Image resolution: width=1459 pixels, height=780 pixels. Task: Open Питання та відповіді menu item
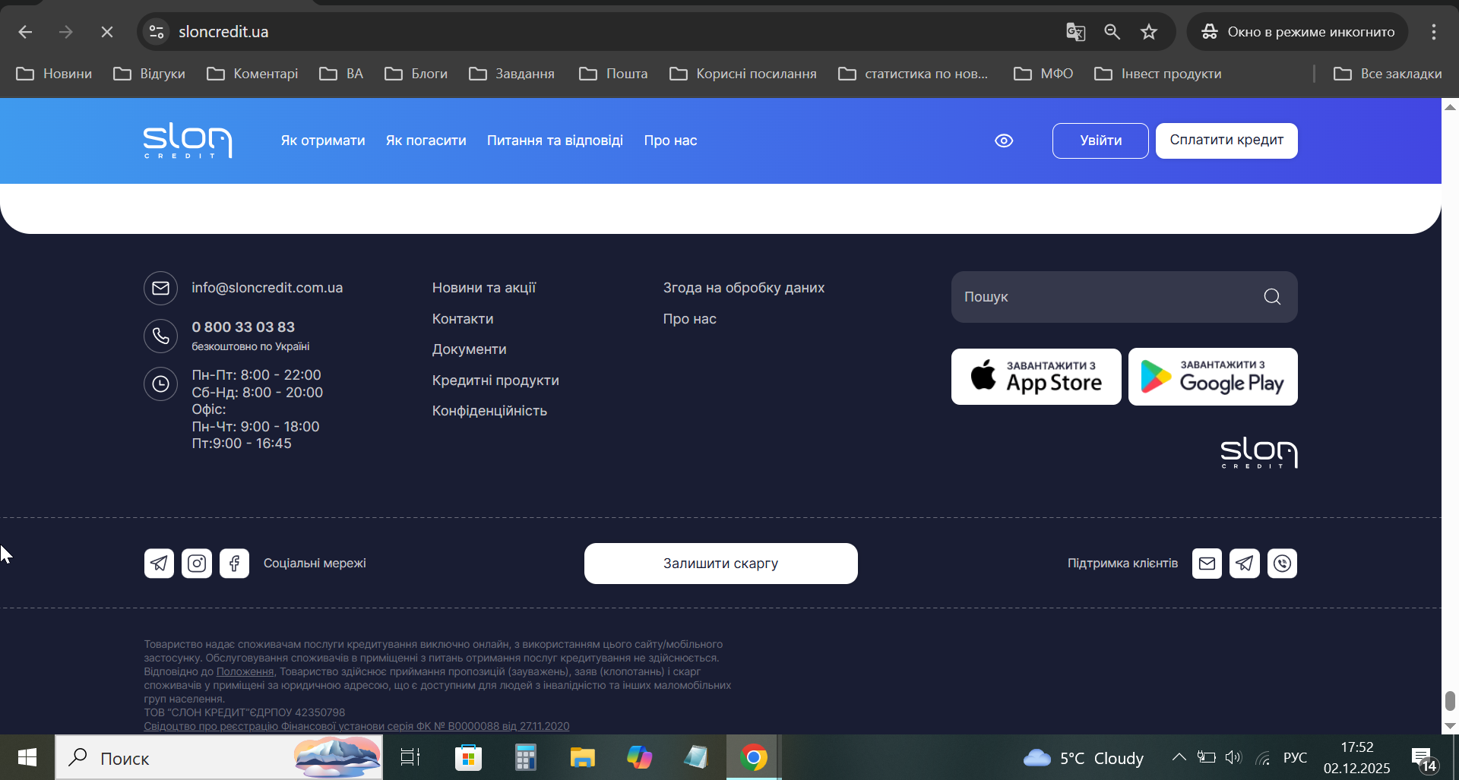pos(555,141)
